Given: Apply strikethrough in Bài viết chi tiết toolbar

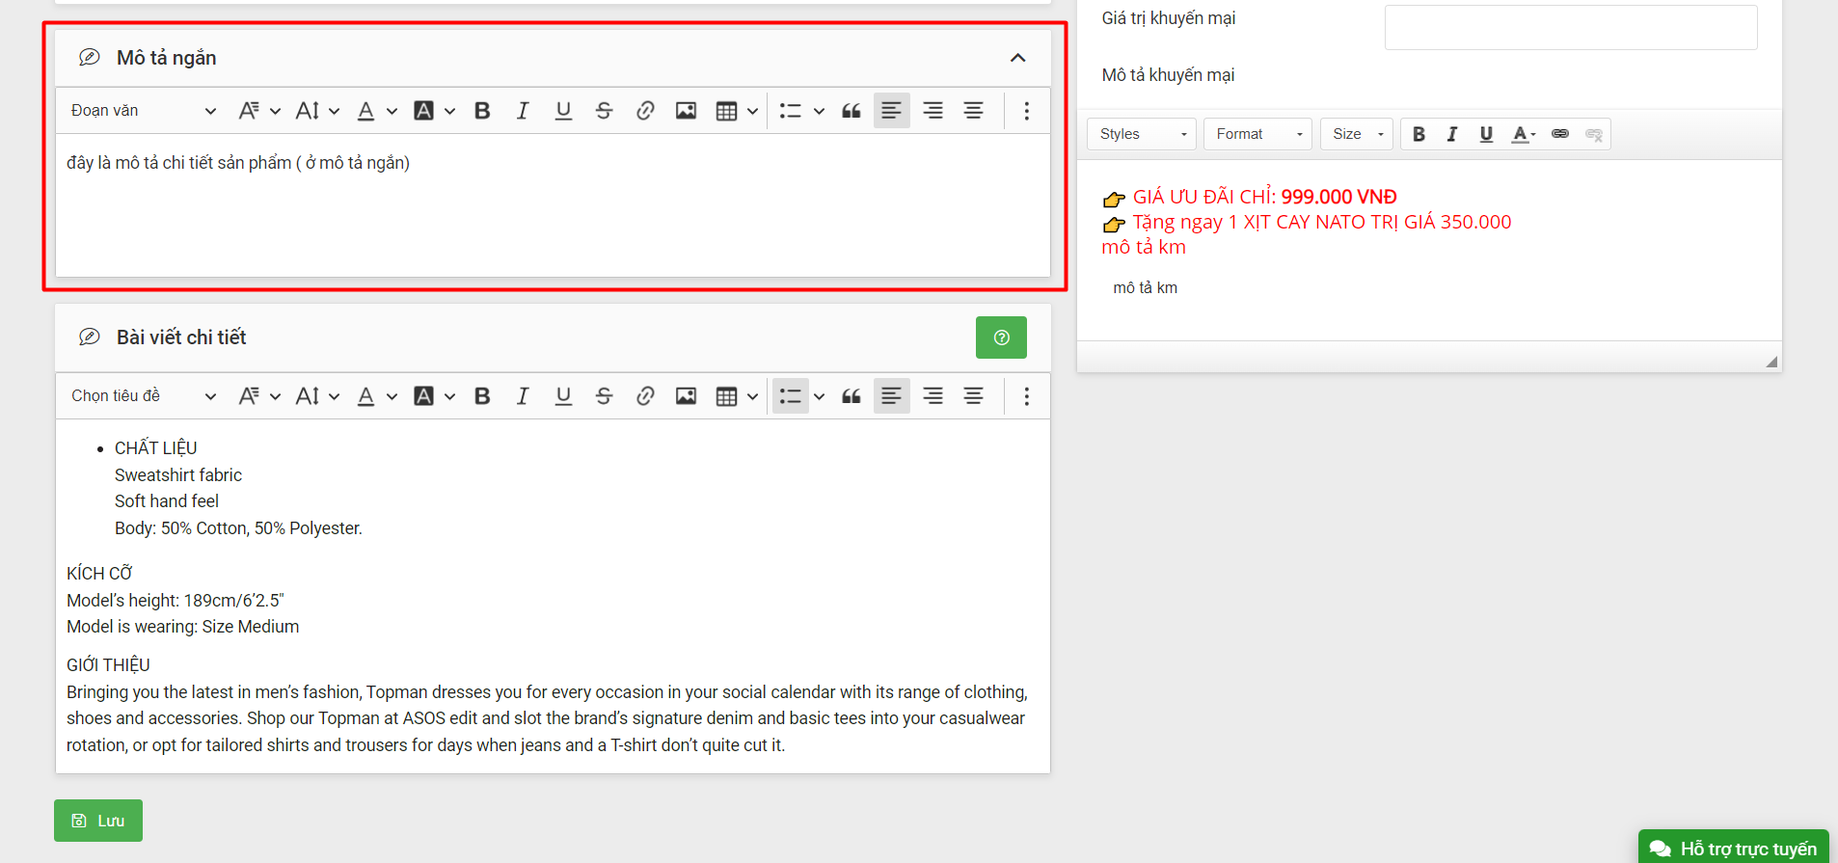Looking at the screenshot, I should click(x=604, y=396).
